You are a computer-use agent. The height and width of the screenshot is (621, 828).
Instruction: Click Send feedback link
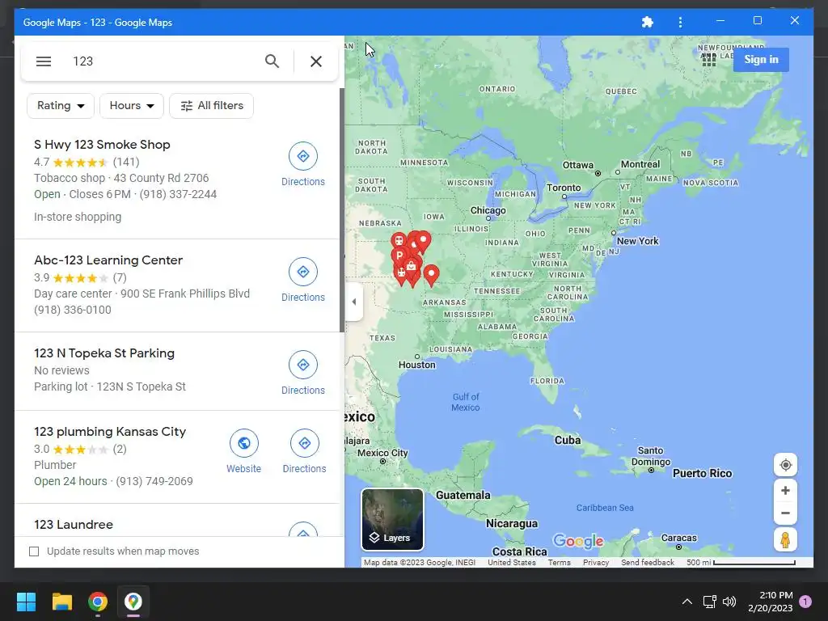click(x=648, y=563)
